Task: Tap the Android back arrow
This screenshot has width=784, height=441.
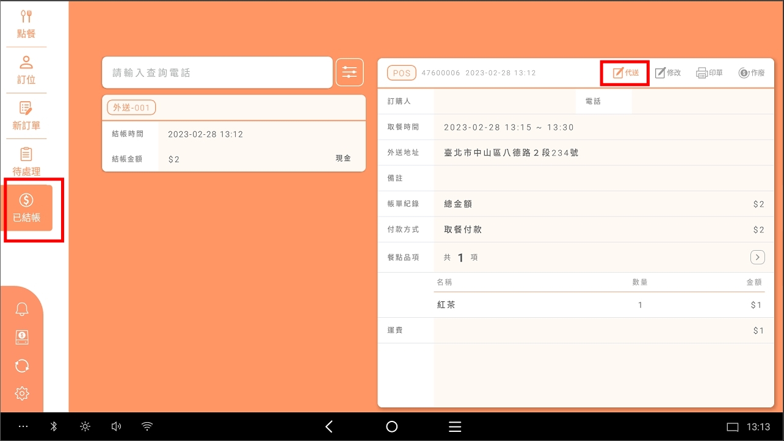Action: tap(329, 427)
